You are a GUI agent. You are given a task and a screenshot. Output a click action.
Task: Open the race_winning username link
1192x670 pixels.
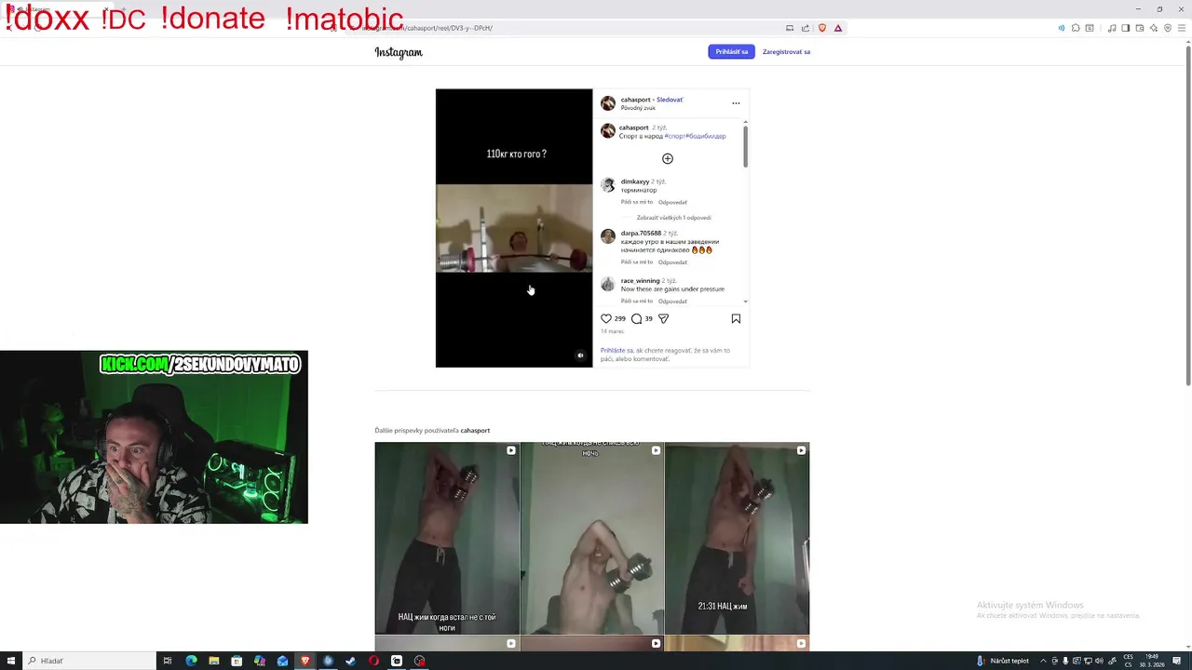coord(640,281)
